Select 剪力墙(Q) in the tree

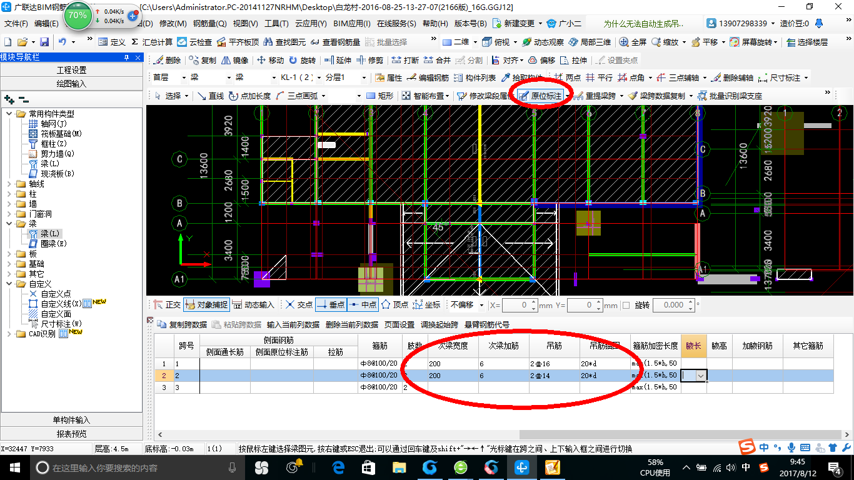tap(57, 154)
